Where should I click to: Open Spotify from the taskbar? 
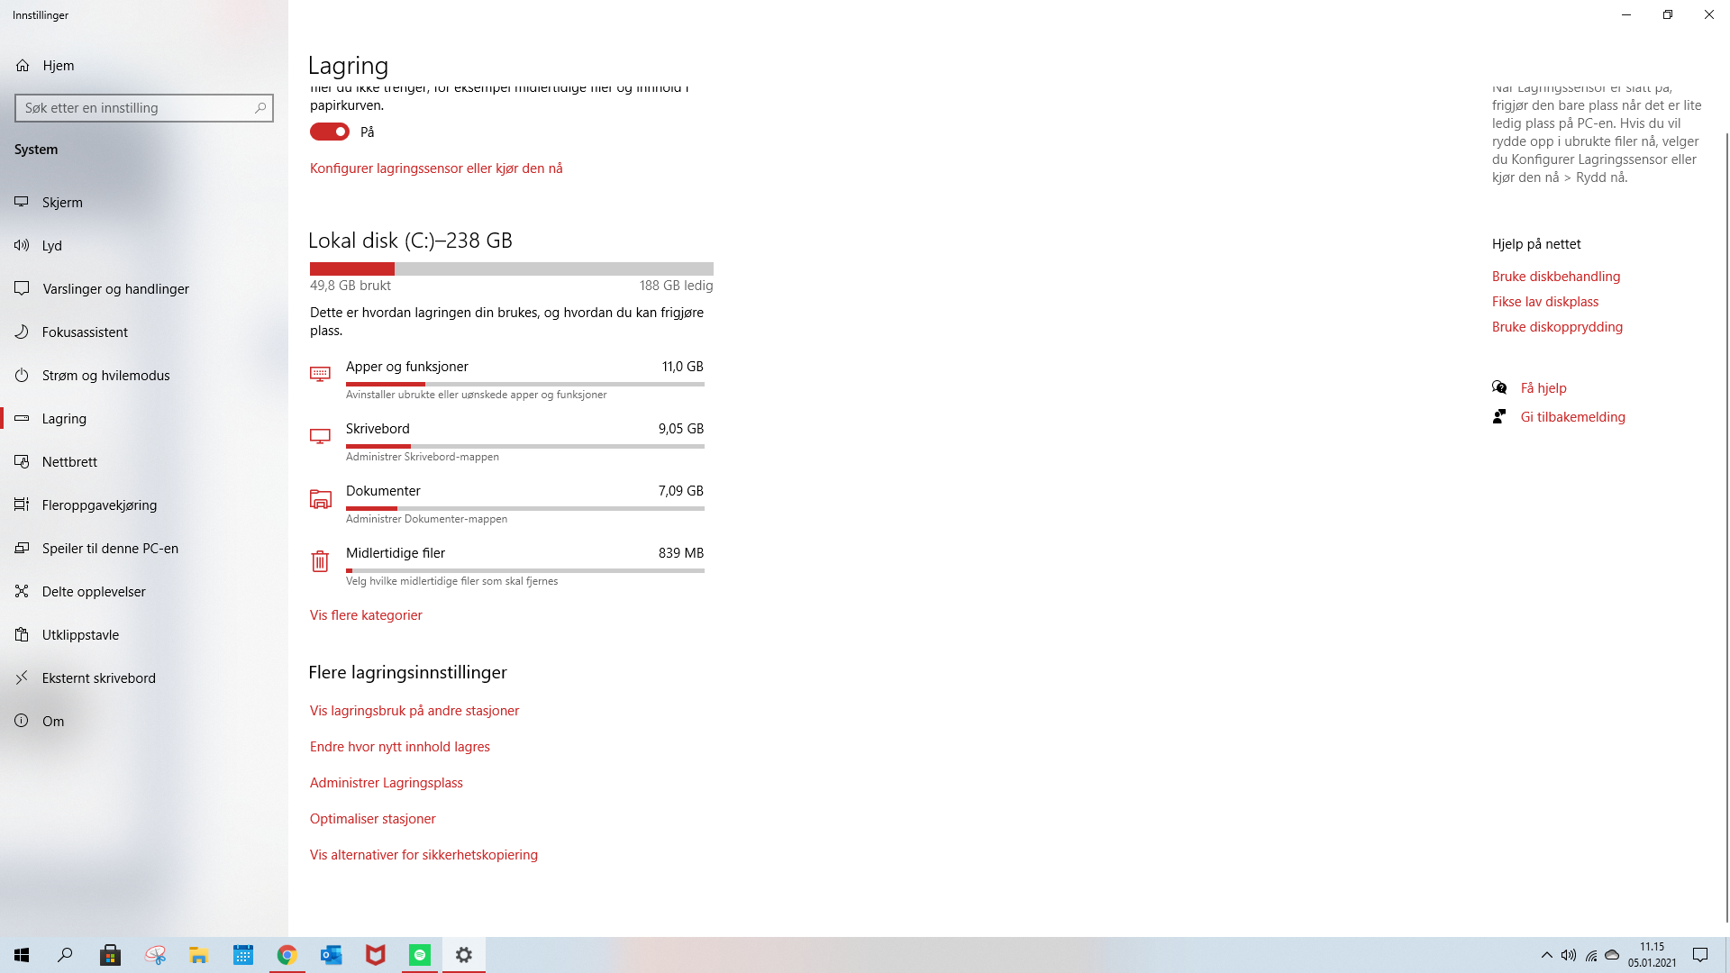coord(420,955)
